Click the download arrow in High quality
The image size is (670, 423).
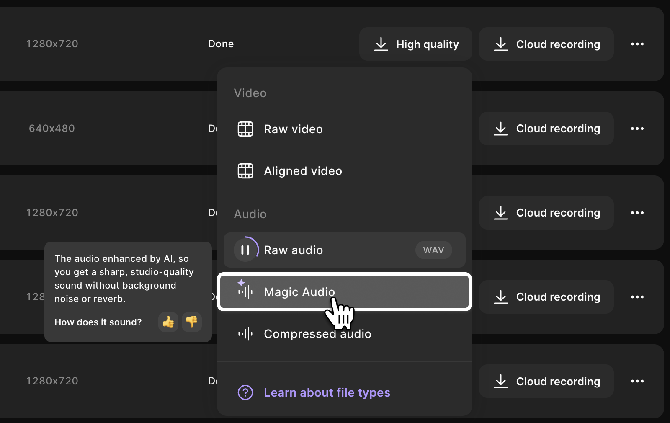coord(381,44)
